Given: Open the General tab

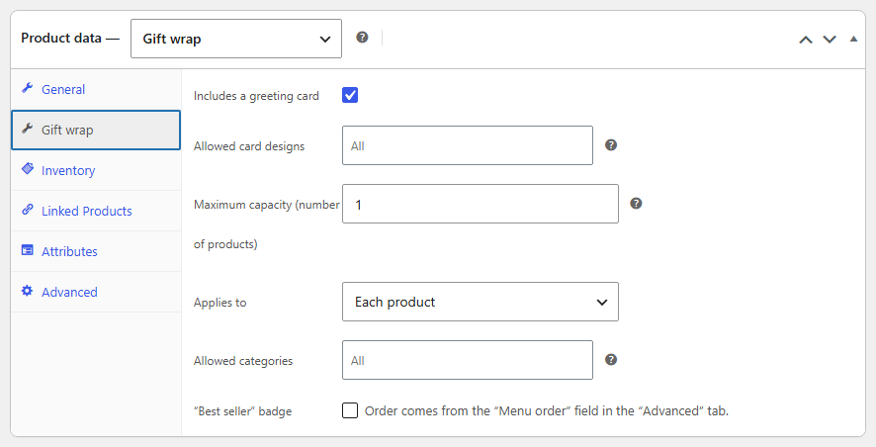Looking at the screenshot, I should click(96, 89).
